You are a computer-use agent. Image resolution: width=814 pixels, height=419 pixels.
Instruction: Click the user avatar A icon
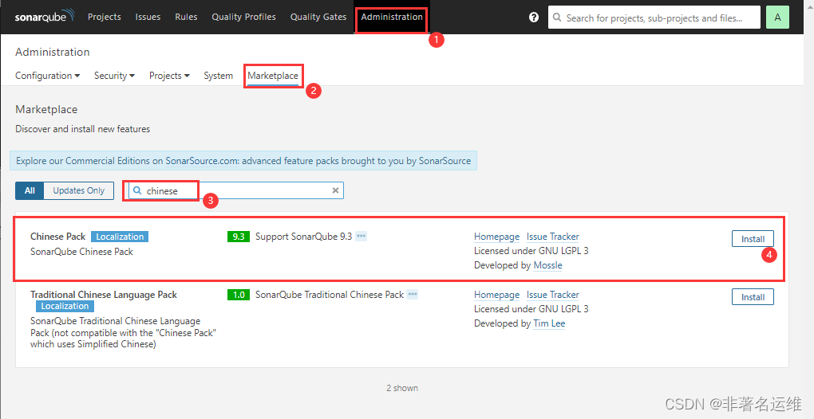click(x=777, y=17)
